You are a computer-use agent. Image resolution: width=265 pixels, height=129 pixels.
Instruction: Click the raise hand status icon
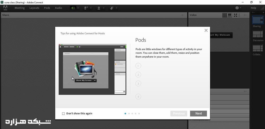pyautogui.click(x=112, y=8)
